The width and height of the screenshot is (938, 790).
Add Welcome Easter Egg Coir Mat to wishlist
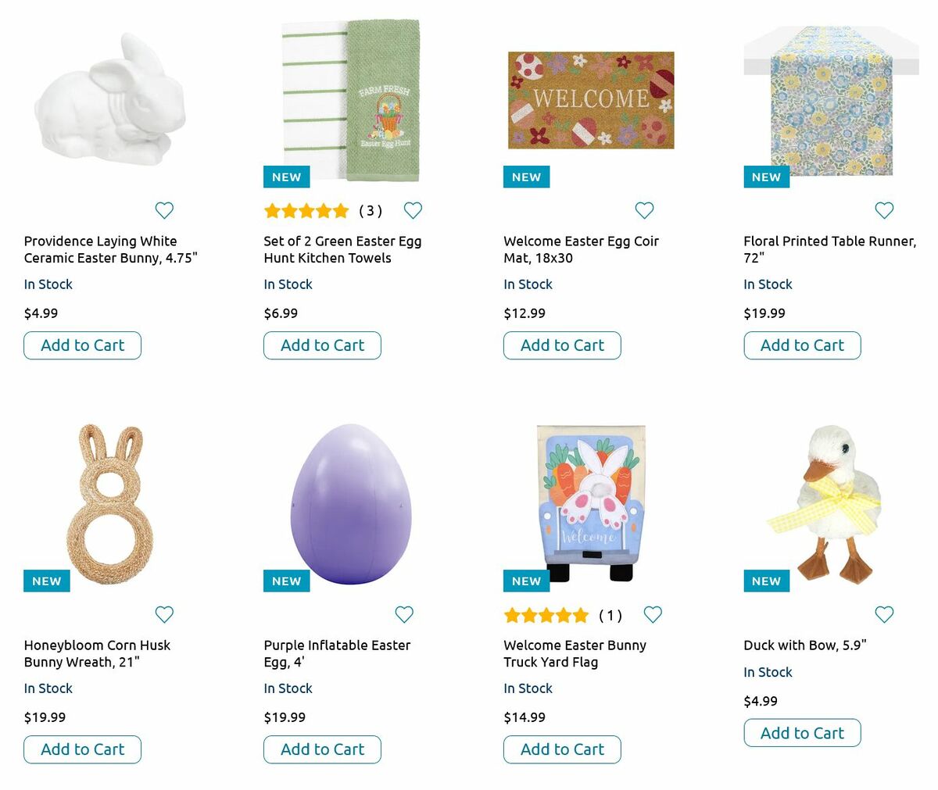(x=644, y=210)
